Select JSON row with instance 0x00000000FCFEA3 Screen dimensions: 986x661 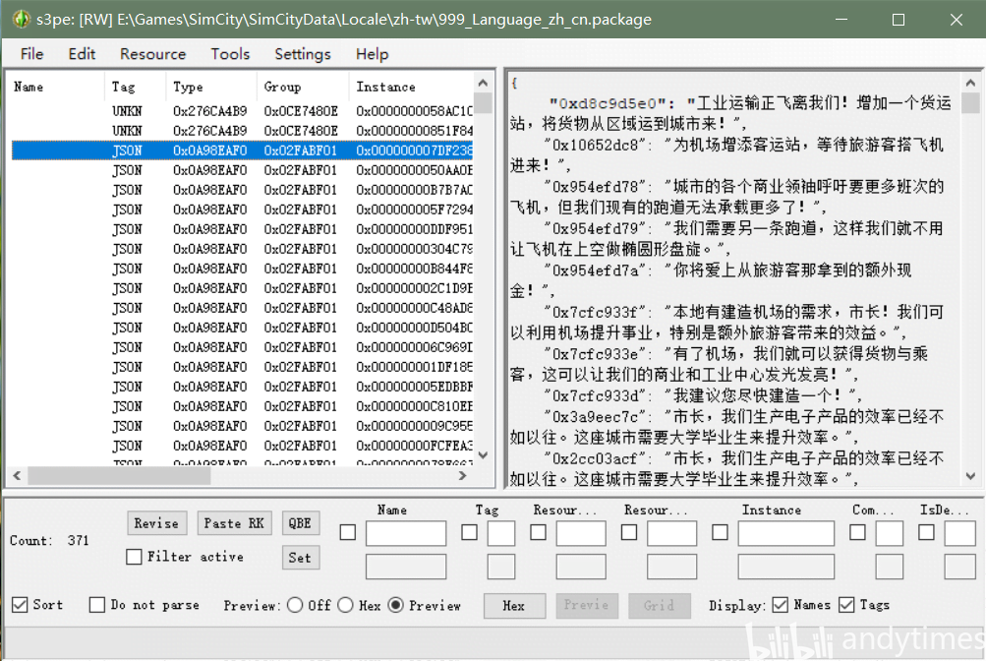[x=242, y=446]
